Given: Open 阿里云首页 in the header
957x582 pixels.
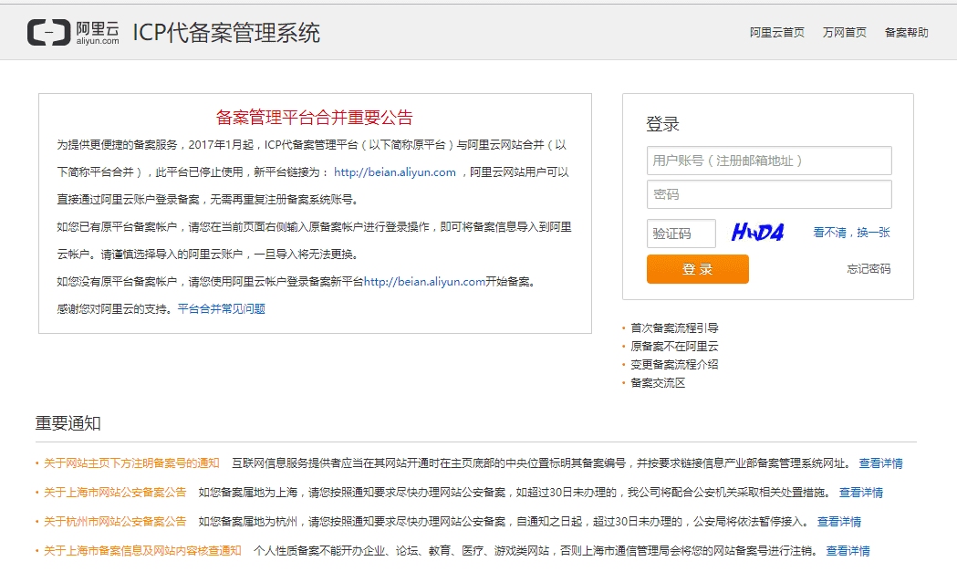Looking at the screenshot, I should (777, 32).
